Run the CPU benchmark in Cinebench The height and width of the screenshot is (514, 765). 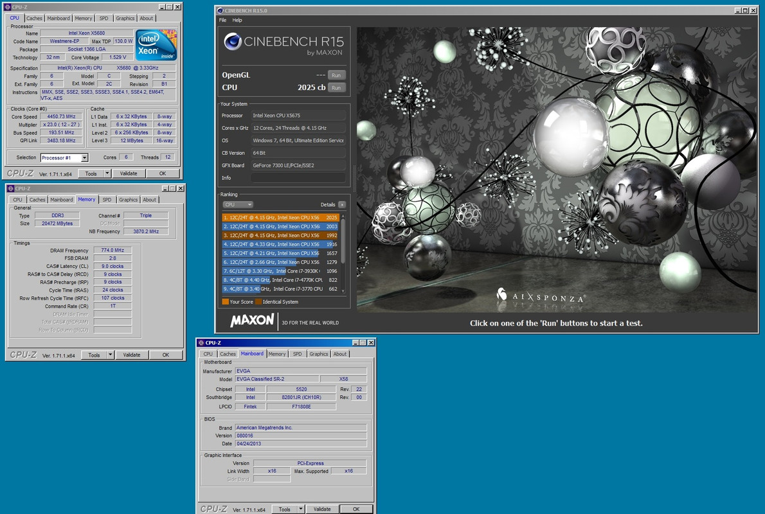coord(336,88)
